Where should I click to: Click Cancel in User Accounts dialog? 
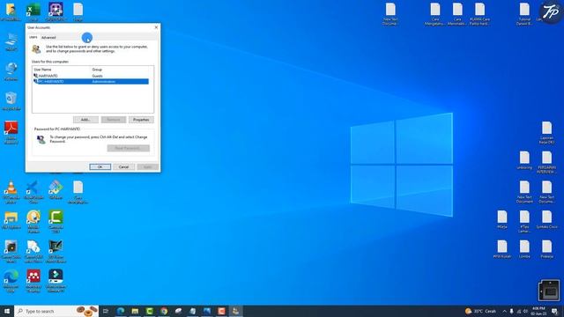[123, 167]
